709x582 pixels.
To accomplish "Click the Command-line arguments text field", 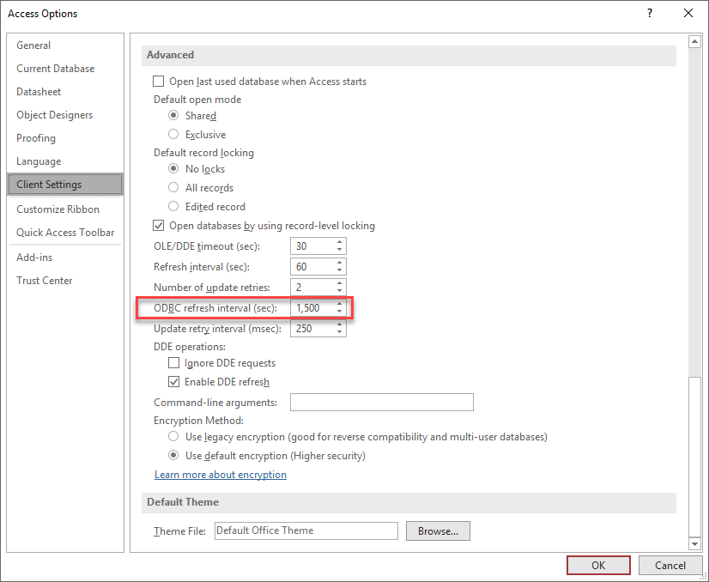I will pyautogui.click(x=382, y=402).
